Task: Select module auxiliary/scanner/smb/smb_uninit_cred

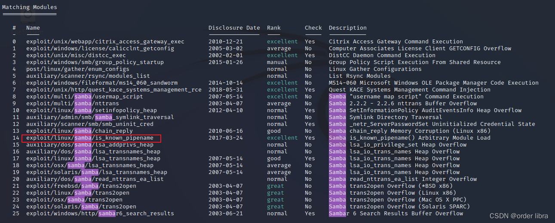Action: (90, 124)
